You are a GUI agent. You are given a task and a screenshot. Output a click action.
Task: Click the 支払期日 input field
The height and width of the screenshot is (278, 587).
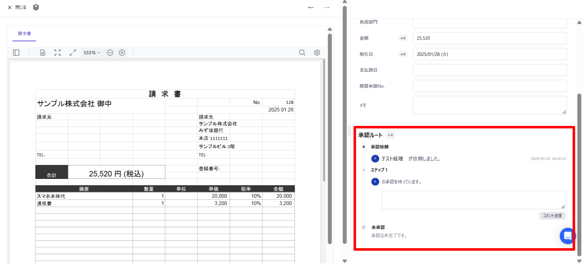click(489, 70)
